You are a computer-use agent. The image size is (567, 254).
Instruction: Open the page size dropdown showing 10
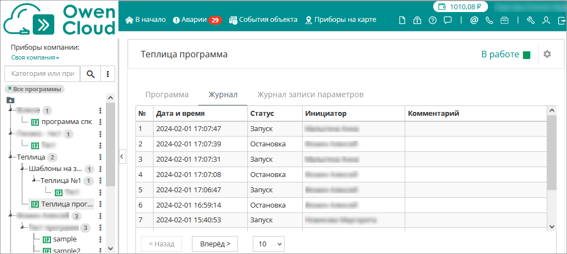pos(268,244)
